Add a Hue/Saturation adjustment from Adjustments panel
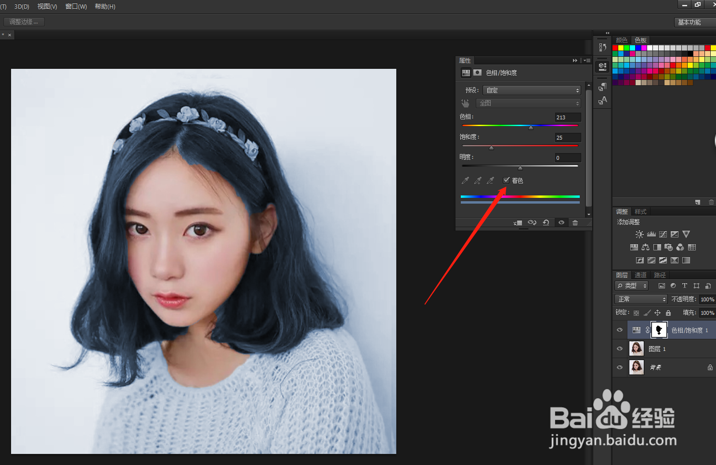716x465 pixels. [634, 247]
